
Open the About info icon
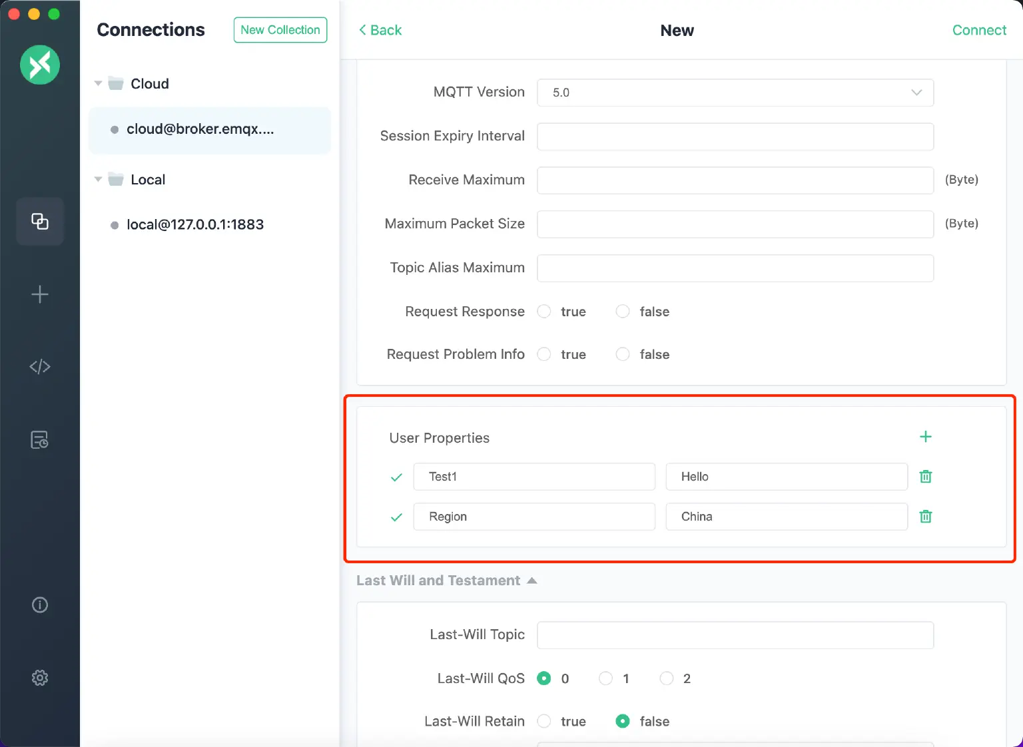pos(40,605)
